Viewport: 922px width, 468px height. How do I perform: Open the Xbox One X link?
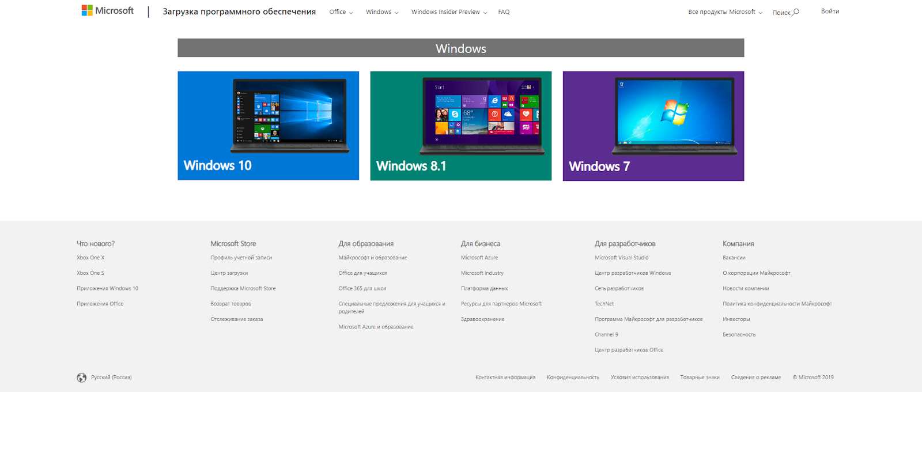[90, 258]
